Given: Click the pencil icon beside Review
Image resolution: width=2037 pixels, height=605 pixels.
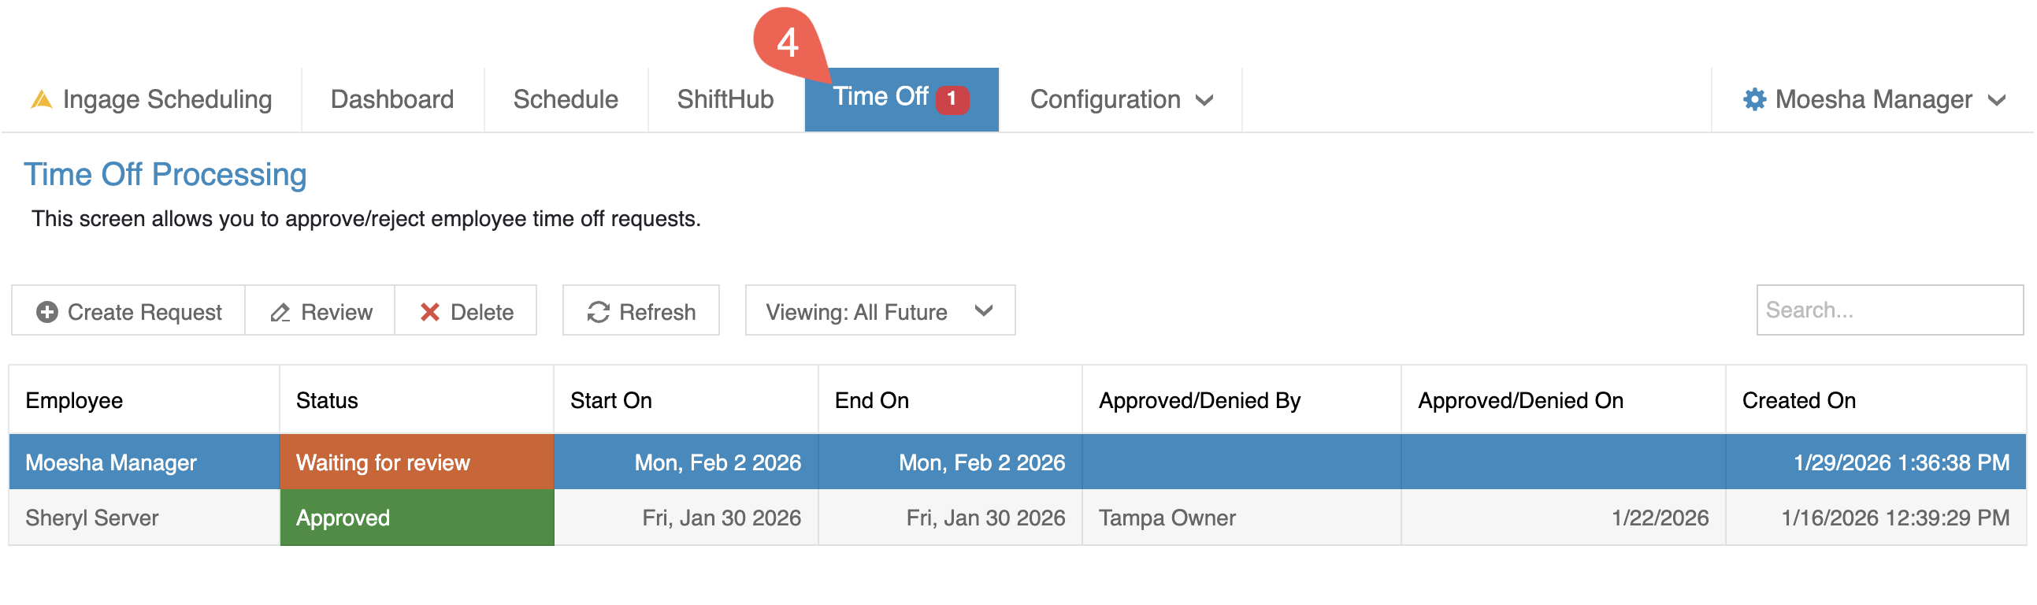Looking at the screenshot, I should click(x=280, y=313).
